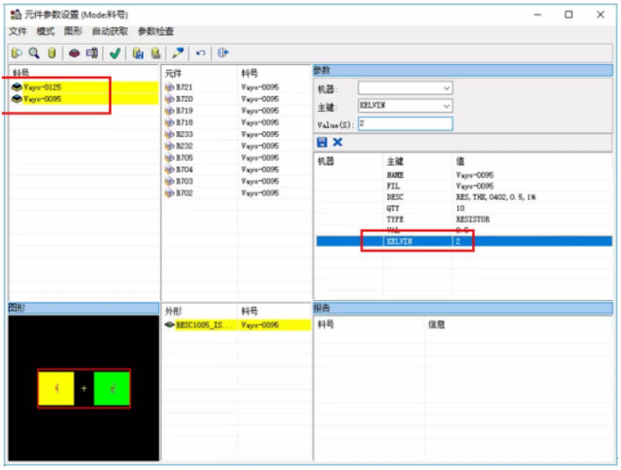The height and width of the screenshot is (470, 621).
Task: Click the red chip component toolbar icon
Action: [x=74, y=53]
